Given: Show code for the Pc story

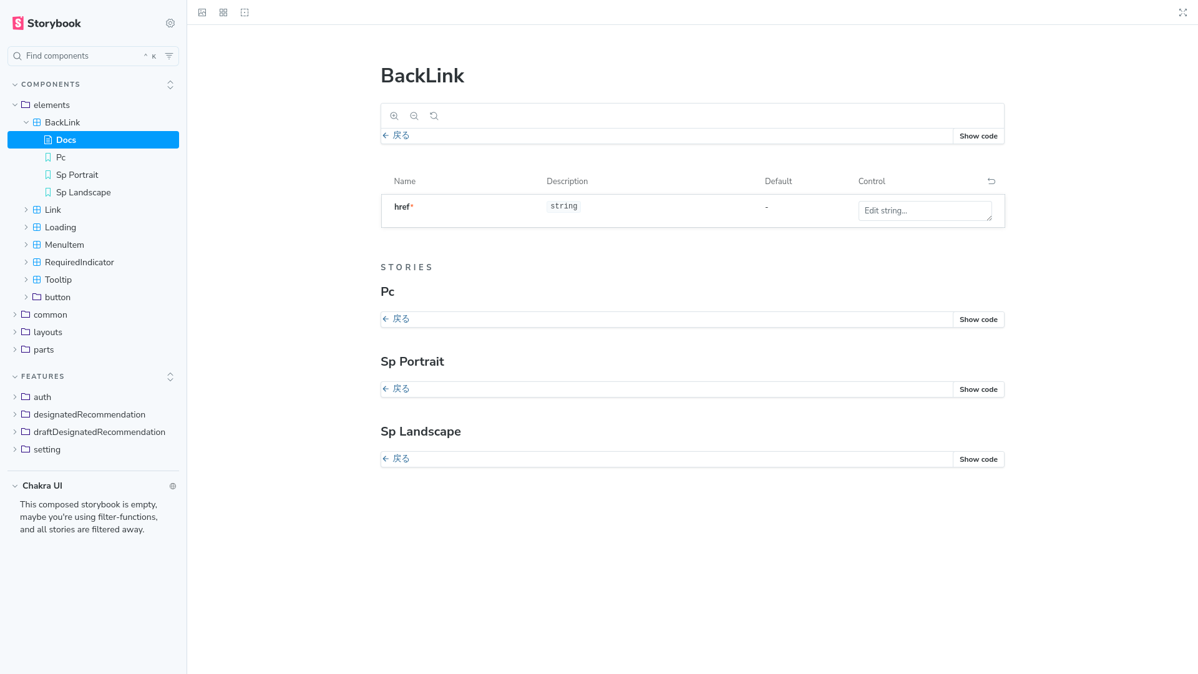Looking at the screenshot, I should pyautogui.click(x=978, y=320).
